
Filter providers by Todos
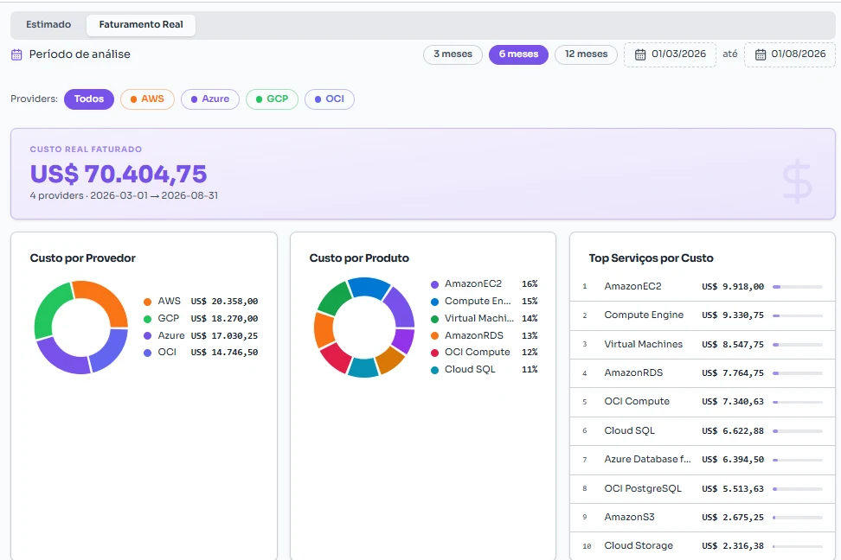coord(89,99)
